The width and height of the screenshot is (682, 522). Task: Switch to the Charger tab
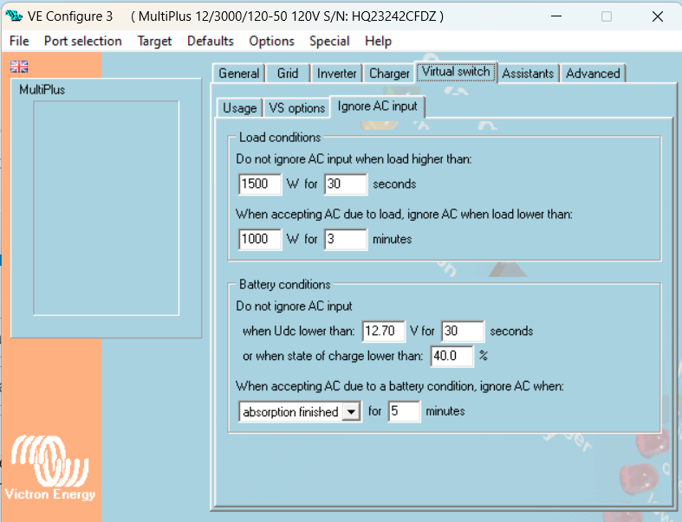(389, 73)
